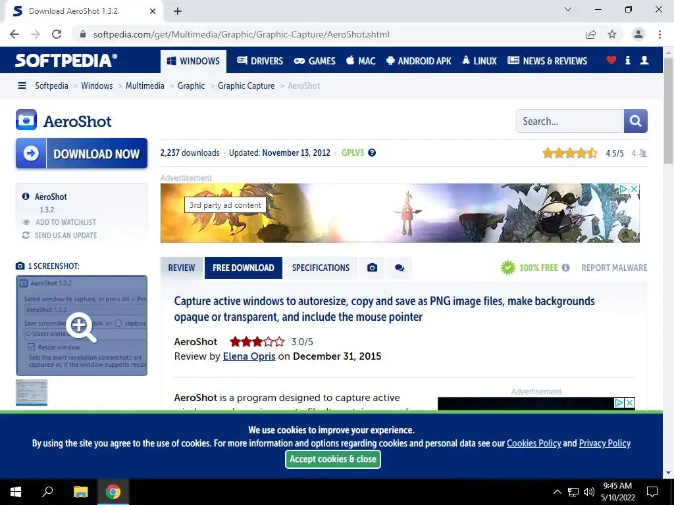
Task: Click the Softpedia logo
Action: tap(66, 60)
